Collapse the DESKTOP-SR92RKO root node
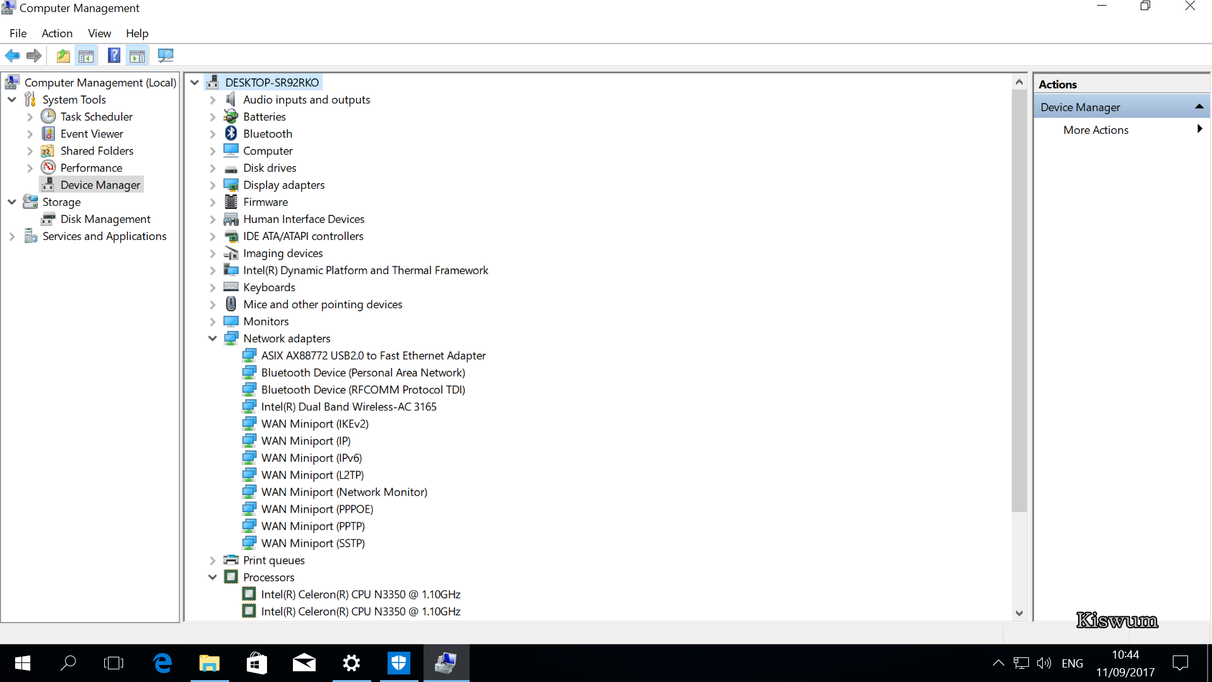 point(195,83)
